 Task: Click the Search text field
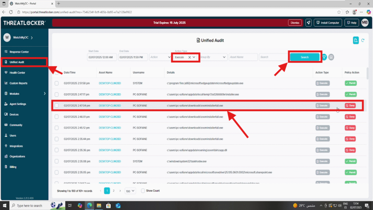point(273,57)
